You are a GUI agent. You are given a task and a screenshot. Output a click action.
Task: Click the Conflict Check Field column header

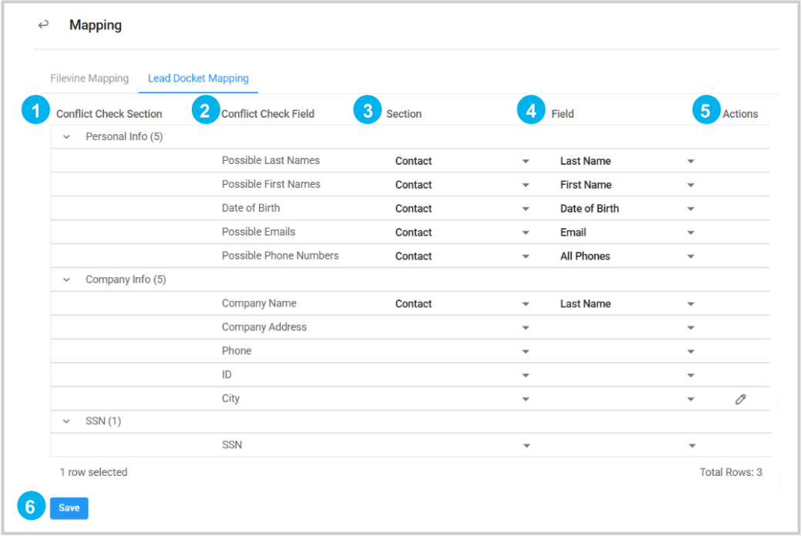[267, 114]
